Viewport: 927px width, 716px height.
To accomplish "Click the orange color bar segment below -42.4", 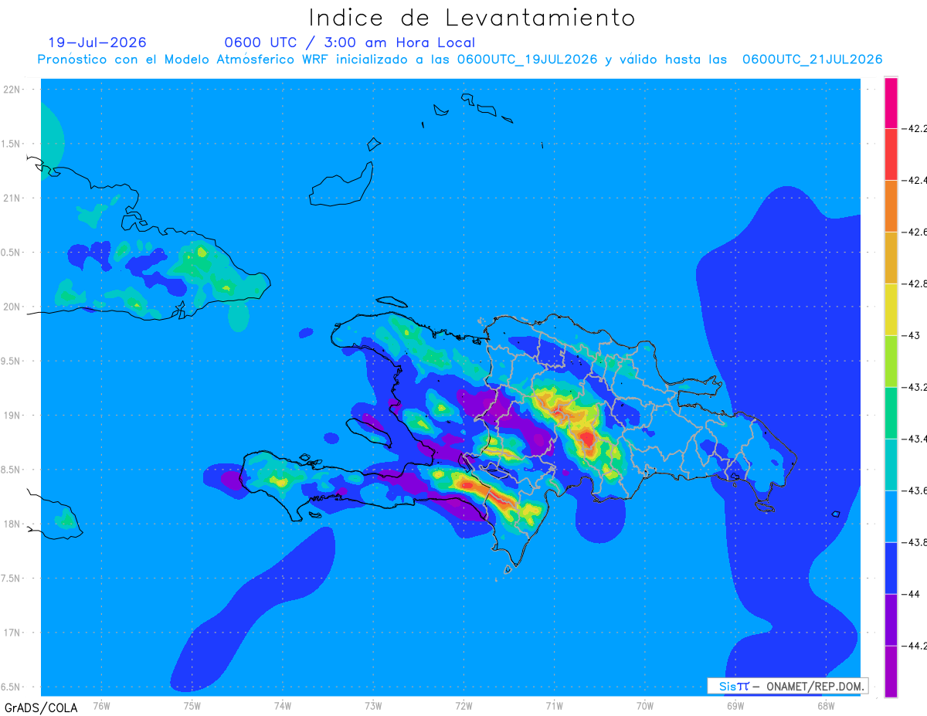I will pyautogui.click(x=891, y=206).
